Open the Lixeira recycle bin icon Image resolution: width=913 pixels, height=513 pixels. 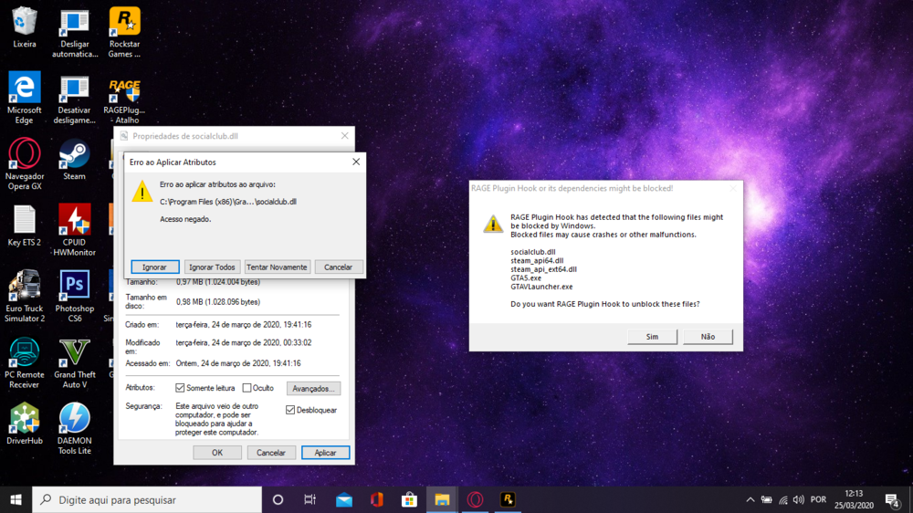[x=25, y=27]
